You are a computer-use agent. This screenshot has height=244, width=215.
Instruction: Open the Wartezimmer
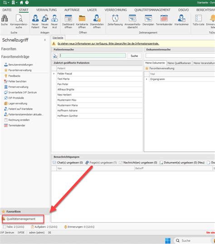[x=181, y=20]
